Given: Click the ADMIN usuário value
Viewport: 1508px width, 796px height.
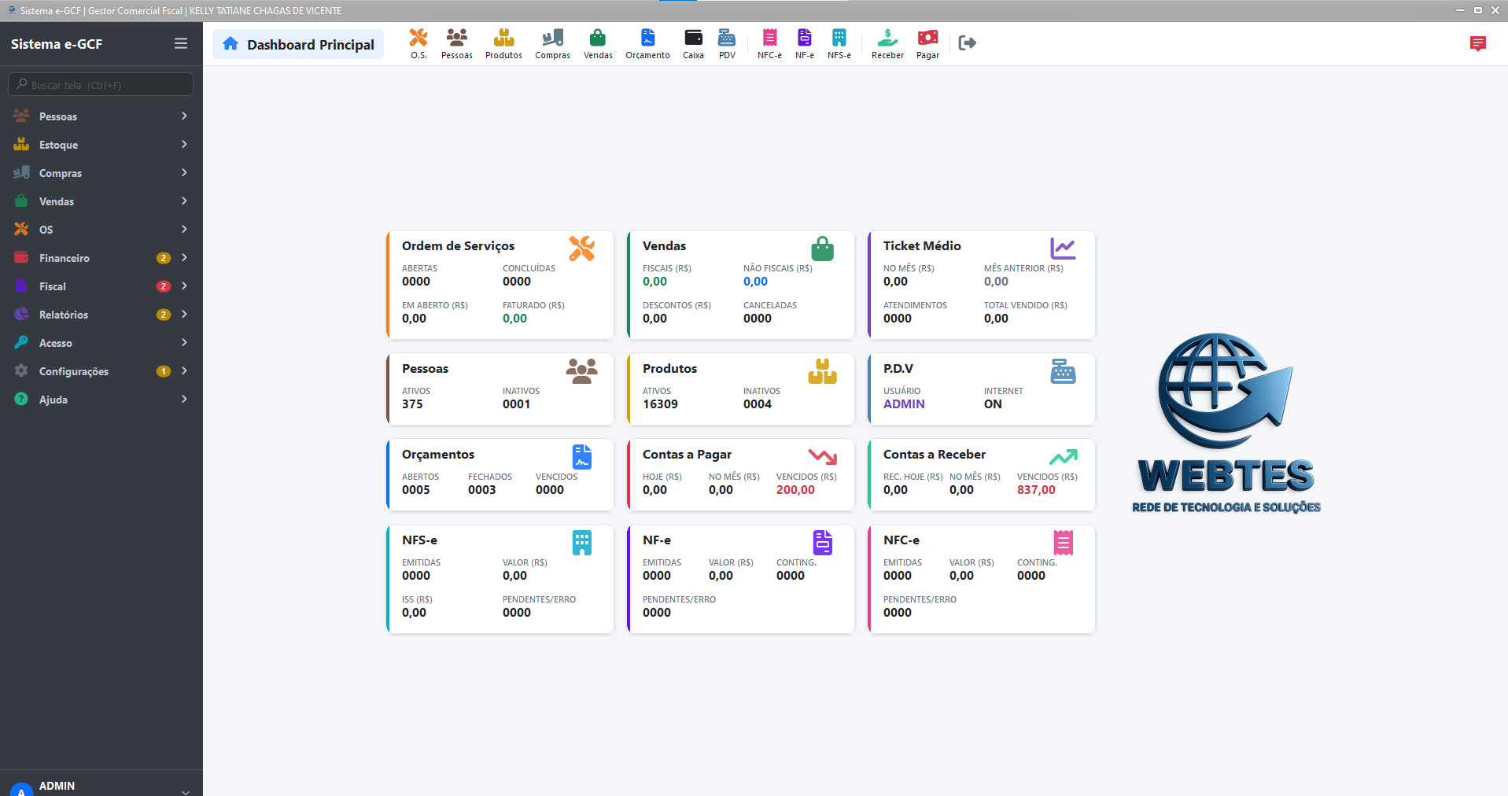Looking at the screenshot, I should (x=904, y=404).
